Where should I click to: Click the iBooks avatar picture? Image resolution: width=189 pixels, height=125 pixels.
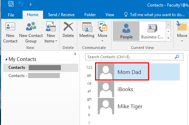(106, 89)
